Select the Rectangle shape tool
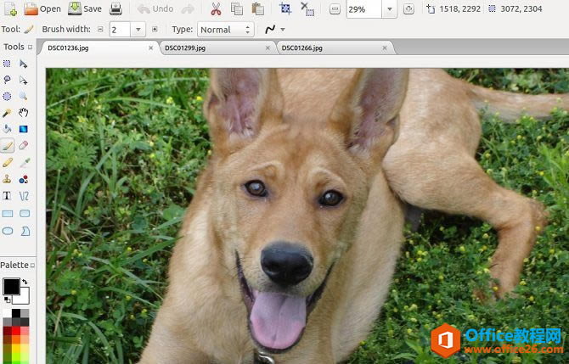Viewport: 569px width, 364px height. click(8, 214)
